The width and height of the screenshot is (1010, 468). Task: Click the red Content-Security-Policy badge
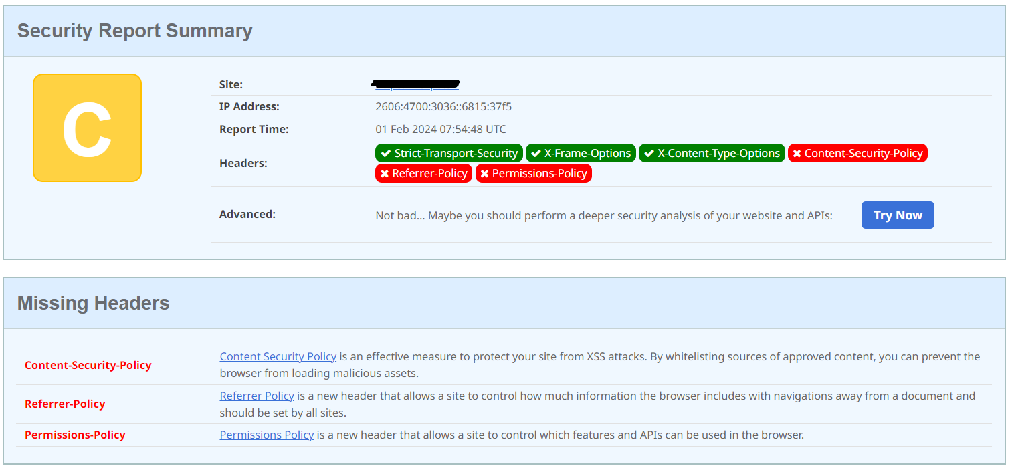click(x=857, y=153)
